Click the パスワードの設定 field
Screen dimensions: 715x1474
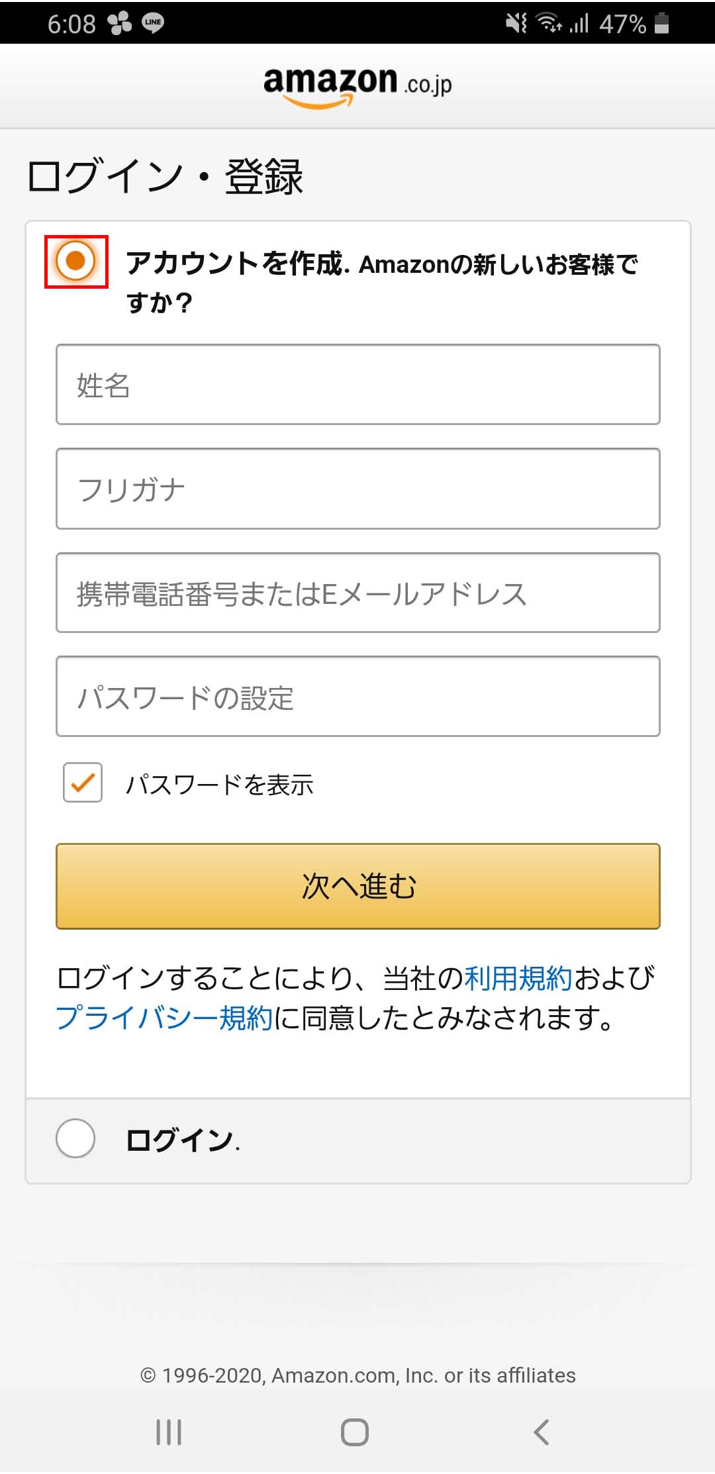click(x=358, y=697)
